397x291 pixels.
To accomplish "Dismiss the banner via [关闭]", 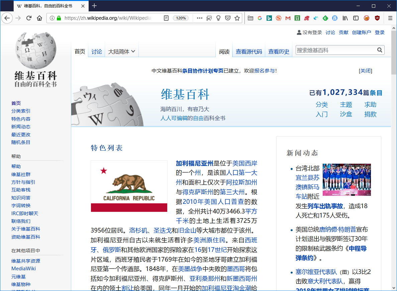I will point(365,71).
